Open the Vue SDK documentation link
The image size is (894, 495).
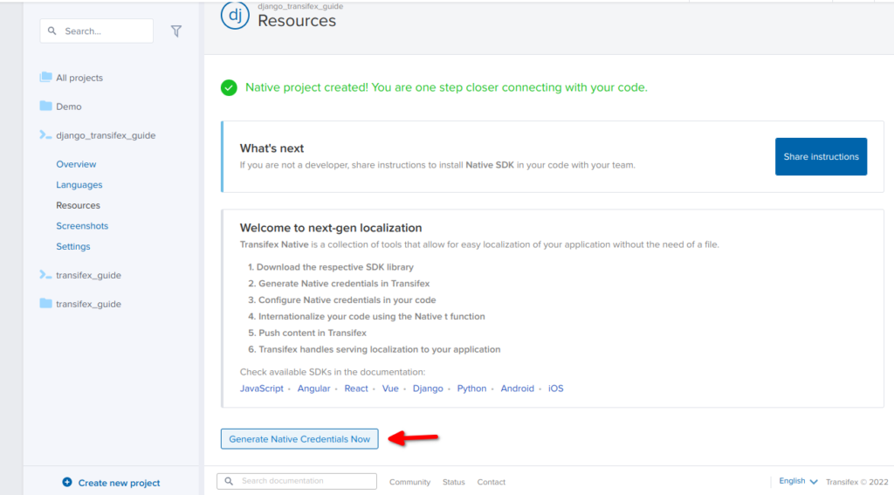point(390,388)
